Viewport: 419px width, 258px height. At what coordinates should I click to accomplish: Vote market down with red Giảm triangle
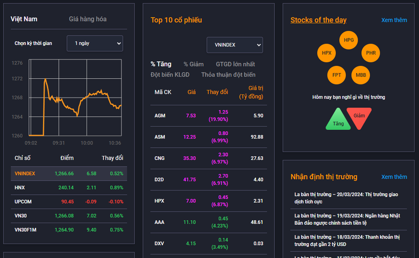pos(359,117)
